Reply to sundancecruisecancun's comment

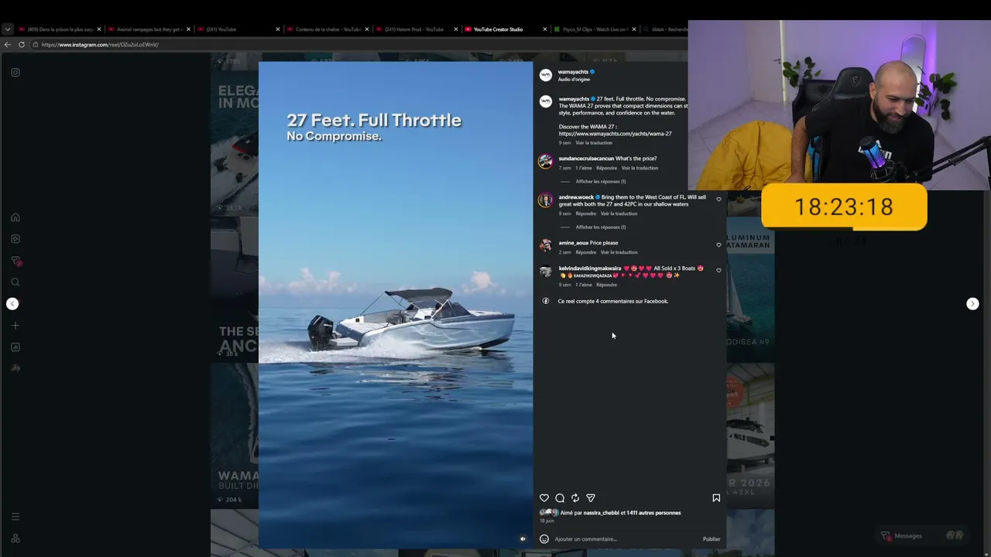tap(607, 168)
